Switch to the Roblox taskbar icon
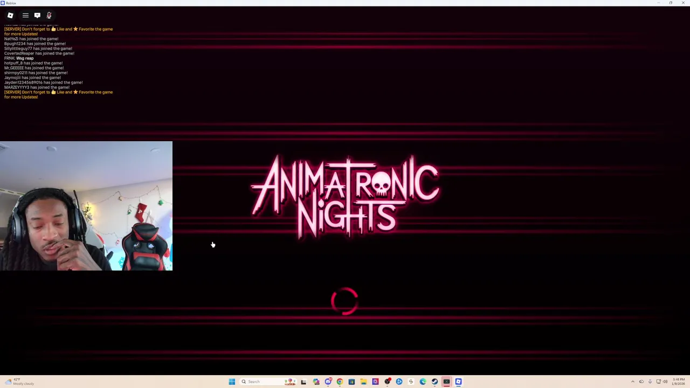The height and width of the screenshot is (388, 690). (458, 382)
